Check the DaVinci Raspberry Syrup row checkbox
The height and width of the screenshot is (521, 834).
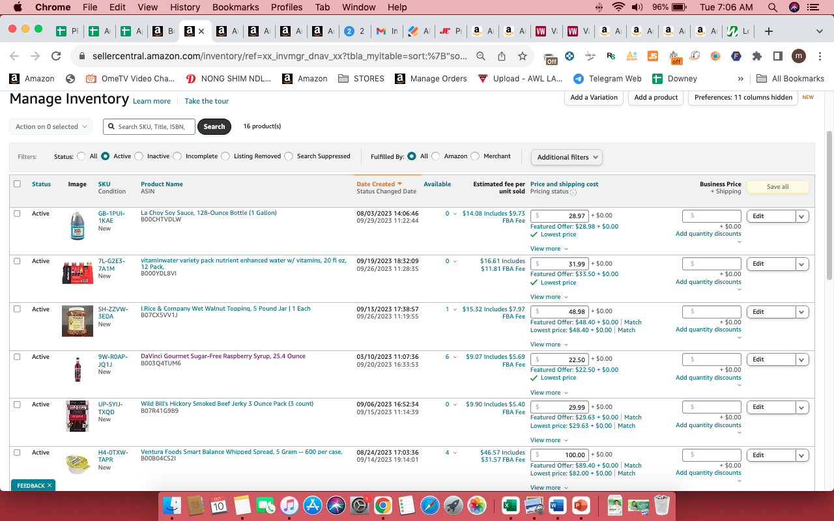click(x=17, y=357)
